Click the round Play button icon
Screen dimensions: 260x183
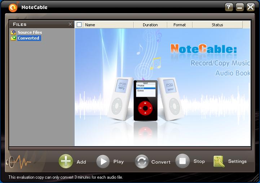pyautogui.click(x=103, y=161)
